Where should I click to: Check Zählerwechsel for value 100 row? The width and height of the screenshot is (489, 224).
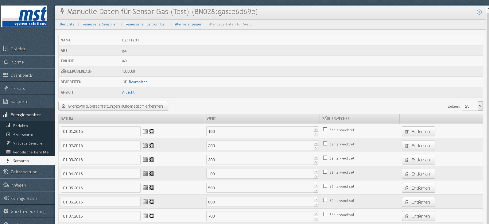click(x=325, y=129)
